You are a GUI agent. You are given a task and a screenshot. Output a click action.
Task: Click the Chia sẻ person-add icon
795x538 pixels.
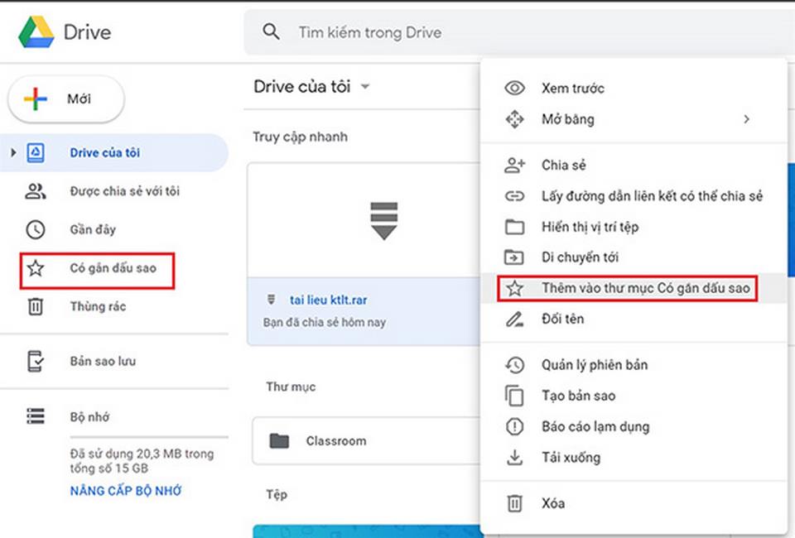[x=514, y=166]
